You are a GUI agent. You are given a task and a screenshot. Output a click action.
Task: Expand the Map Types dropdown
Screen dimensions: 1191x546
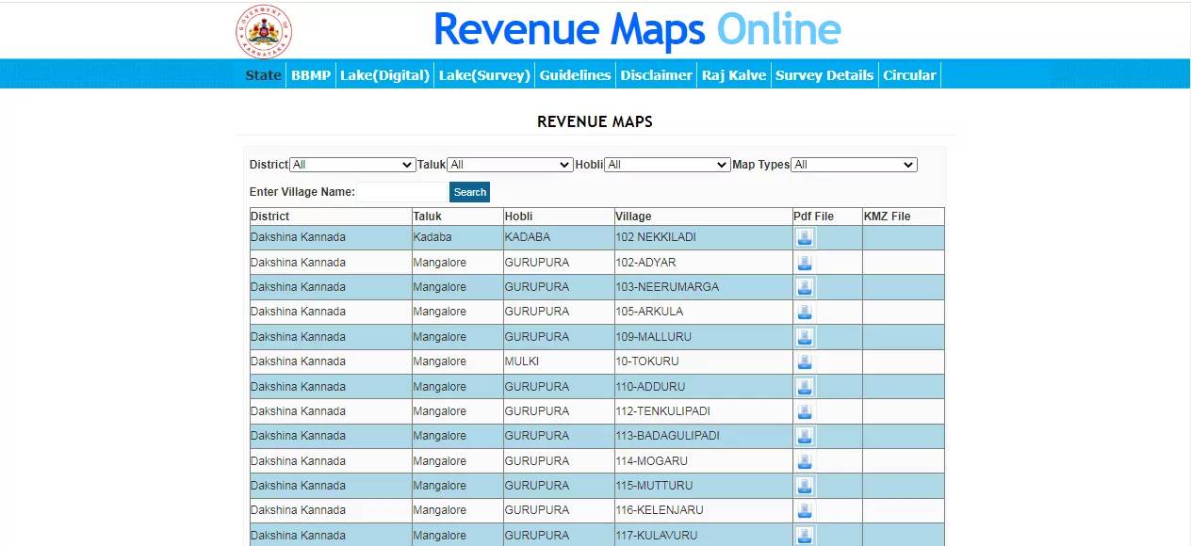pos(853,164)
